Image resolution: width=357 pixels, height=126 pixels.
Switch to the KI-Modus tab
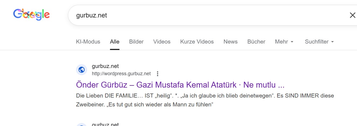88,42
